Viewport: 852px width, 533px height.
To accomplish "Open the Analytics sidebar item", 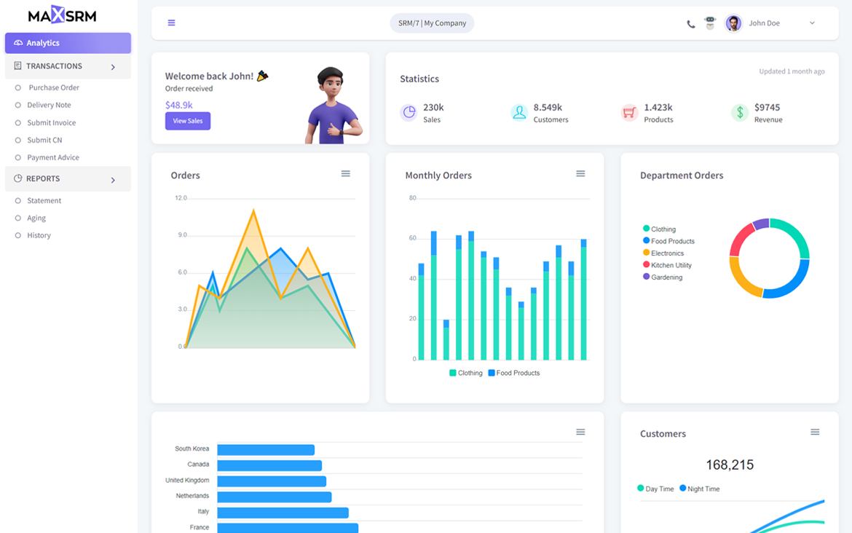I will [x=68, y=43].
